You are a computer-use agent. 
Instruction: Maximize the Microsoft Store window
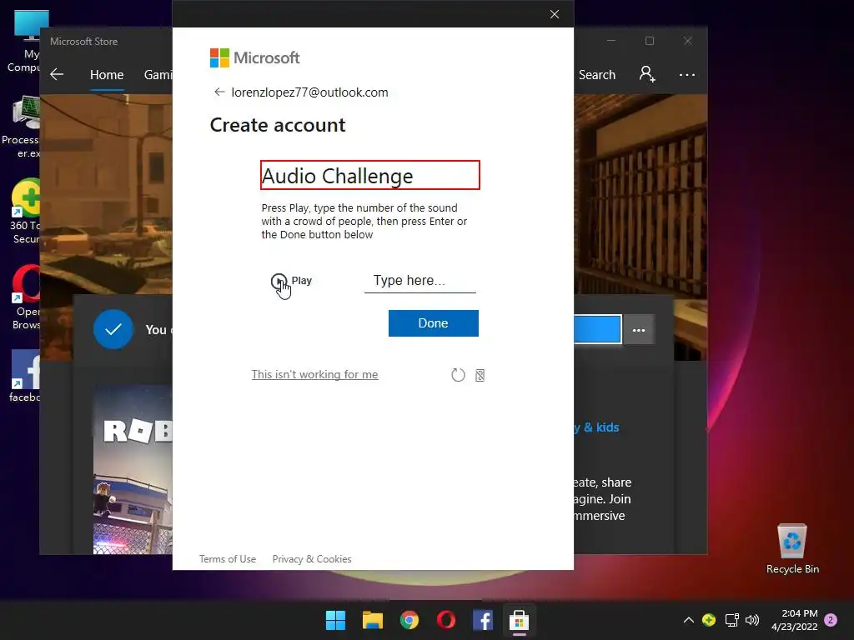649,41
